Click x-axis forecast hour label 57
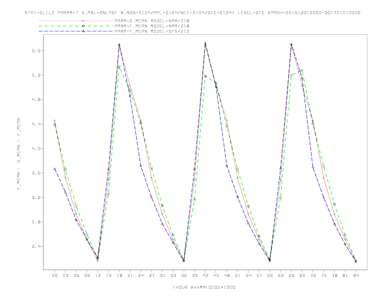 [259, 275]
